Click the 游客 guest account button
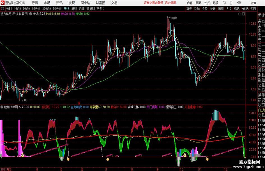The height and width of the screenshot is (171, 265). [x=253, y=3]
